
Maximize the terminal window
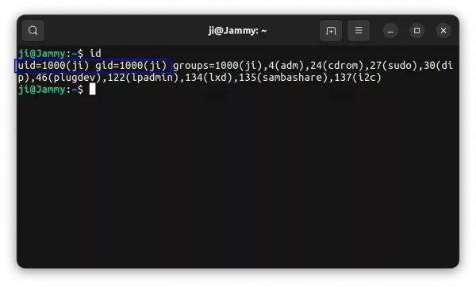click(416, 31)
